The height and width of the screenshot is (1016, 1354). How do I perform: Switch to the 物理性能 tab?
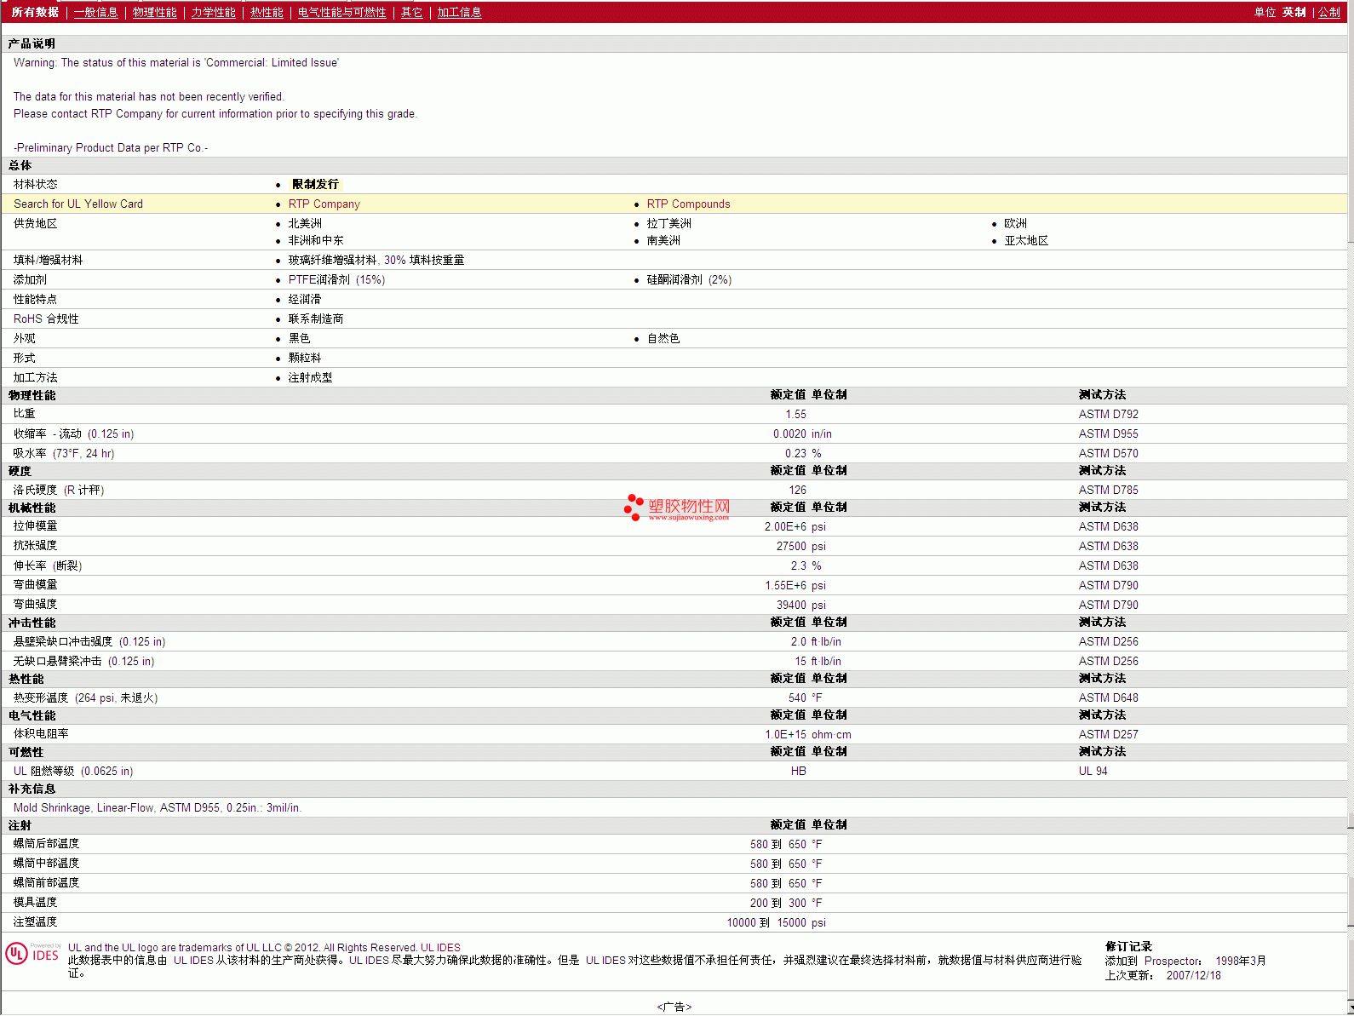[x=154, y=12]
